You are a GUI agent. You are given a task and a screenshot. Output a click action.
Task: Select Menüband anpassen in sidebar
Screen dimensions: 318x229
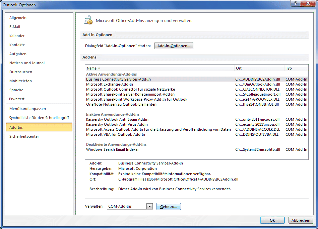coord(28,109)
